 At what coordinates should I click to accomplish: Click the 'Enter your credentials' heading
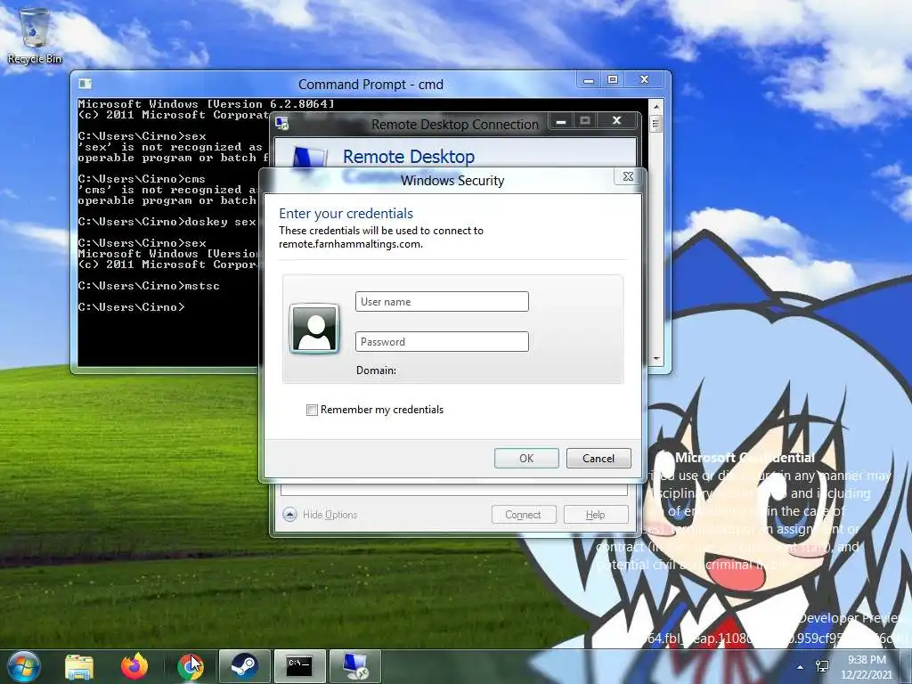pyautogui.click(x=346, y=214)
